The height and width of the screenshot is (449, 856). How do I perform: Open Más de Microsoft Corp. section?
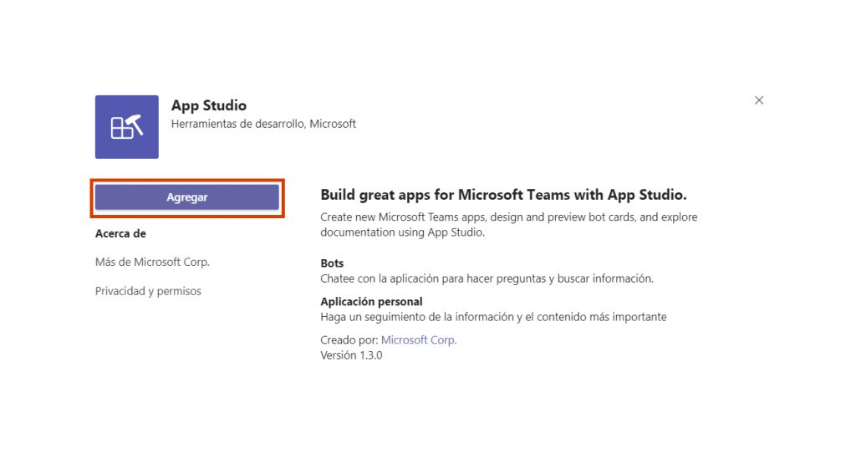point(152,263)
